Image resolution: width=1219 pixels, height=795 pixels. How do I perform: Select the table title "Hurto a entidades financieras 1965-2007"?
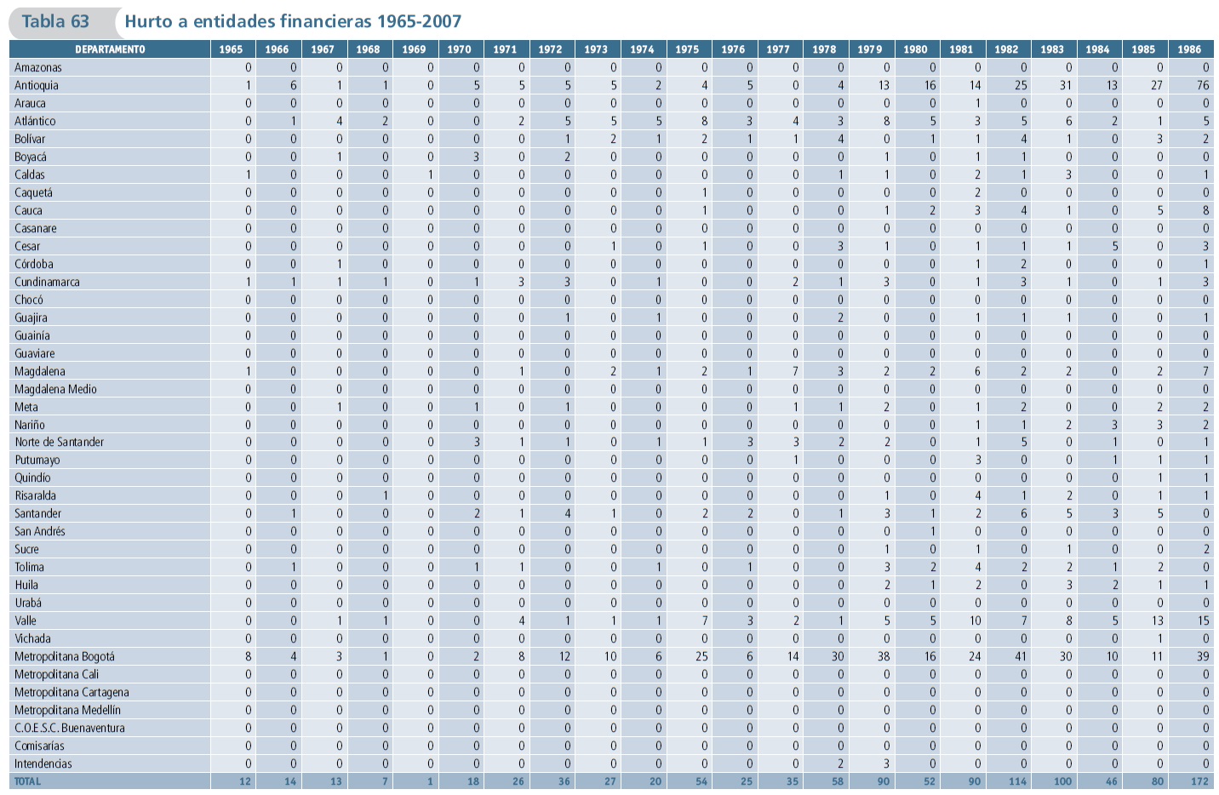(x=293, y=22)
